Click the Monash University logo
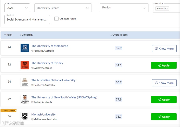The width and height of the screenshot is (180, 127). coord(25,117)
